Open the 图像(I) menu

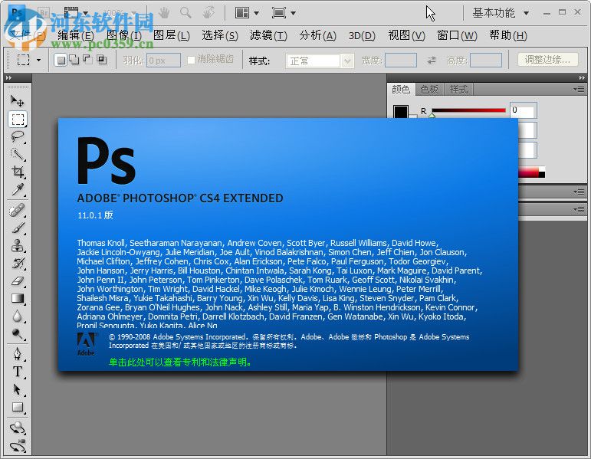[124, 36]
